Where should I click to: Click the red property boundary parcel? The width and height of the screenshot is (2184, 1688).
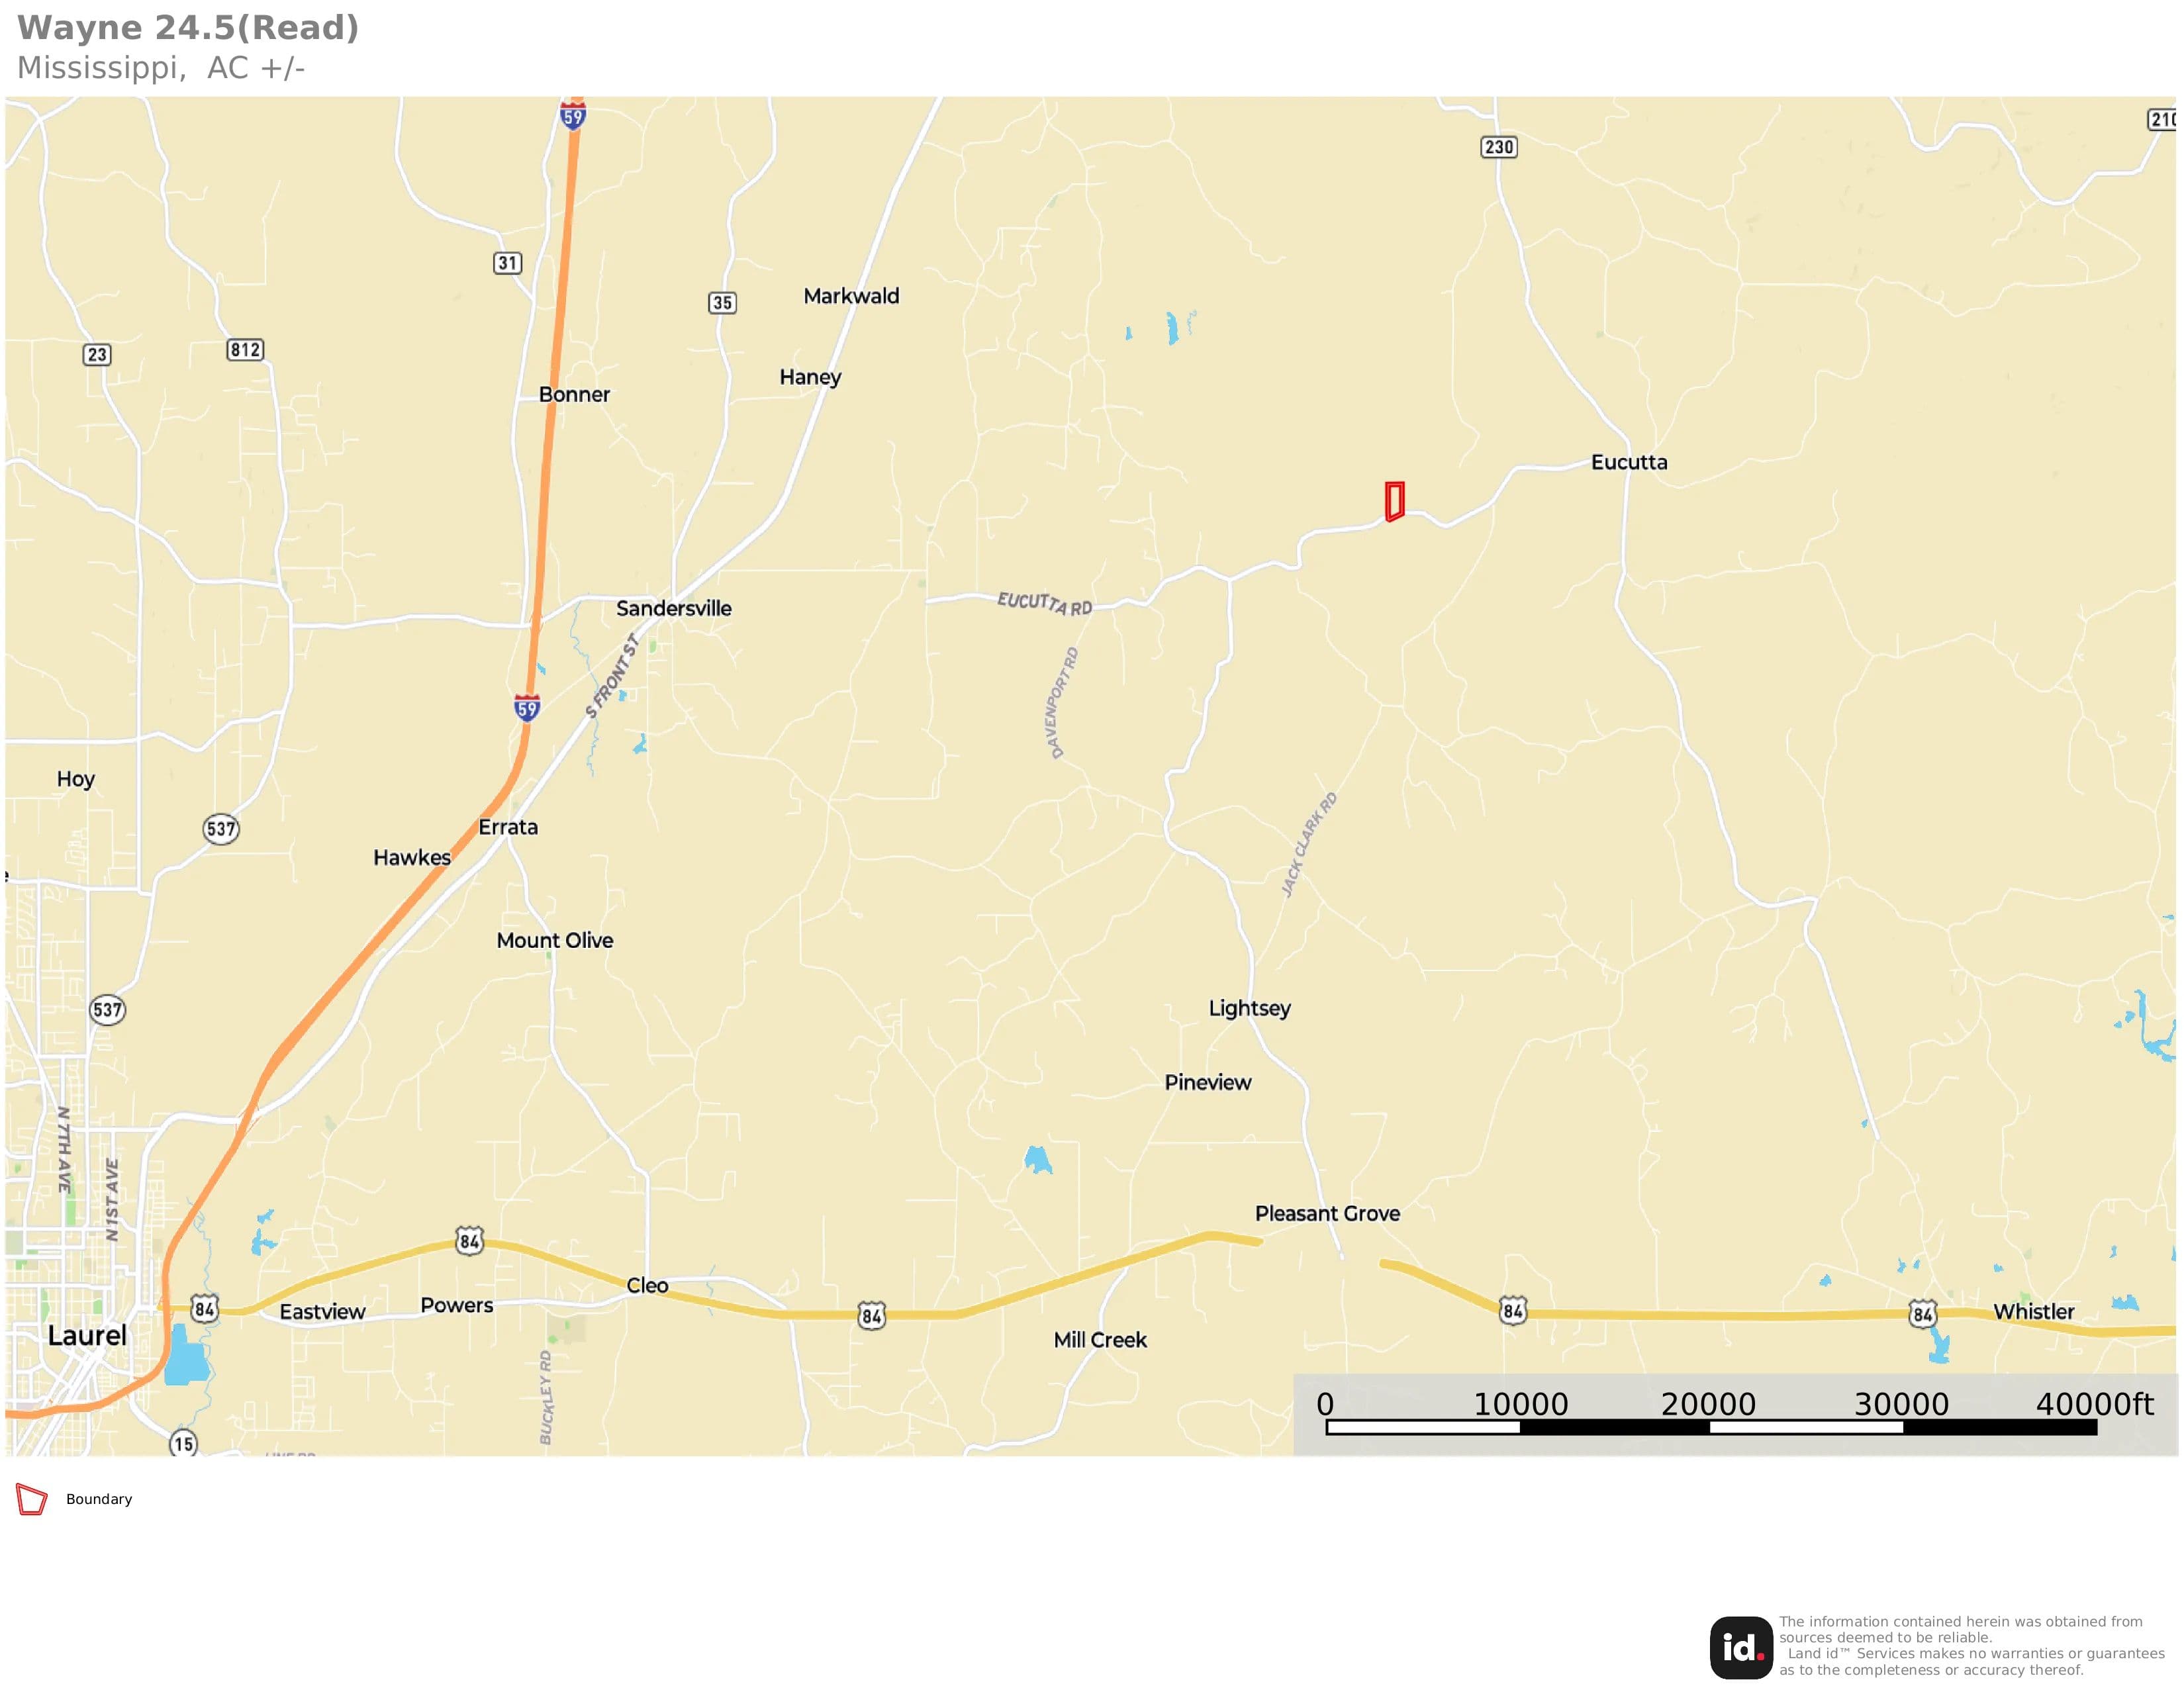[1394, 501]
